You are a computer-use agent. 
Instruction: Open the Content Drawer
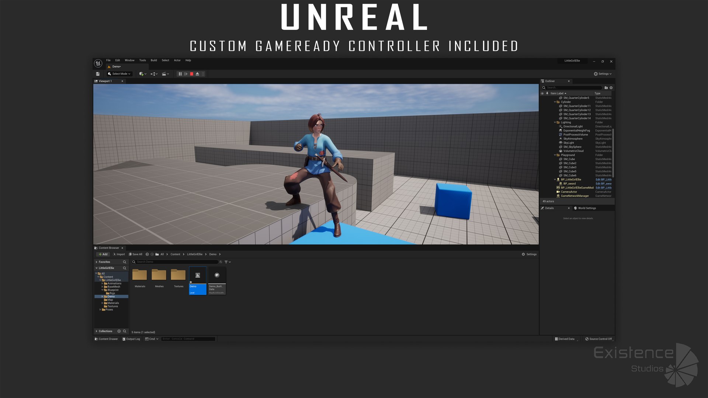point(106,339)
